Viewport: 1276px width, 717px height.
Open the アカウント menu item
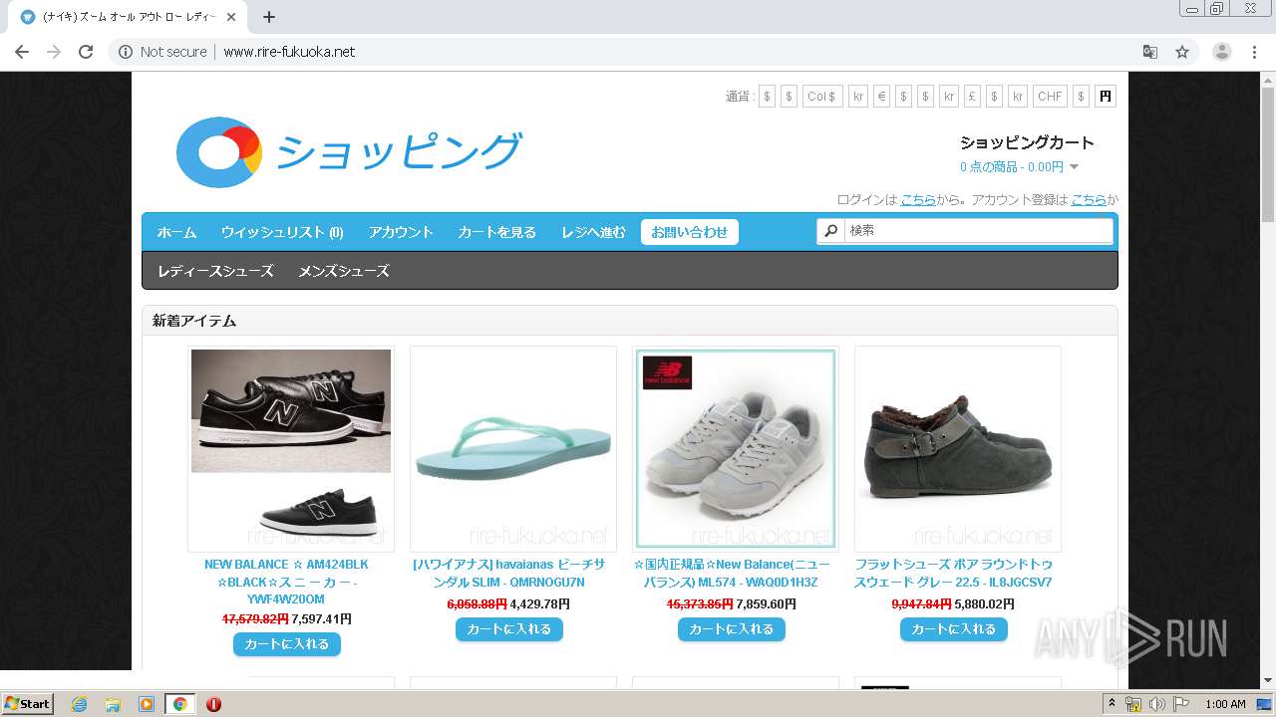[x=401, y=232]
